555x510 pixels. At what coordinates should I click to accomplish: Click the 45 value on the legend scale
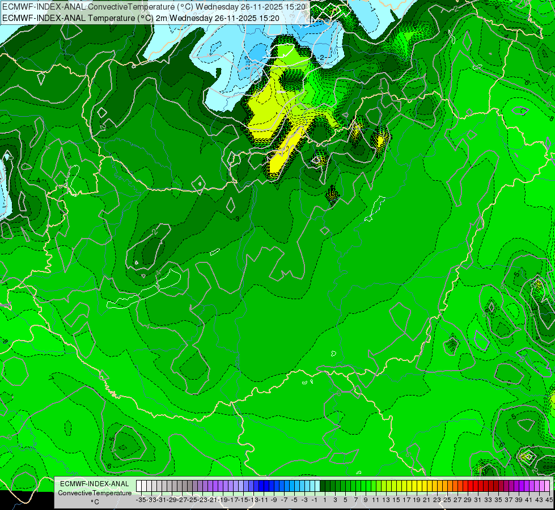[549, 500]
